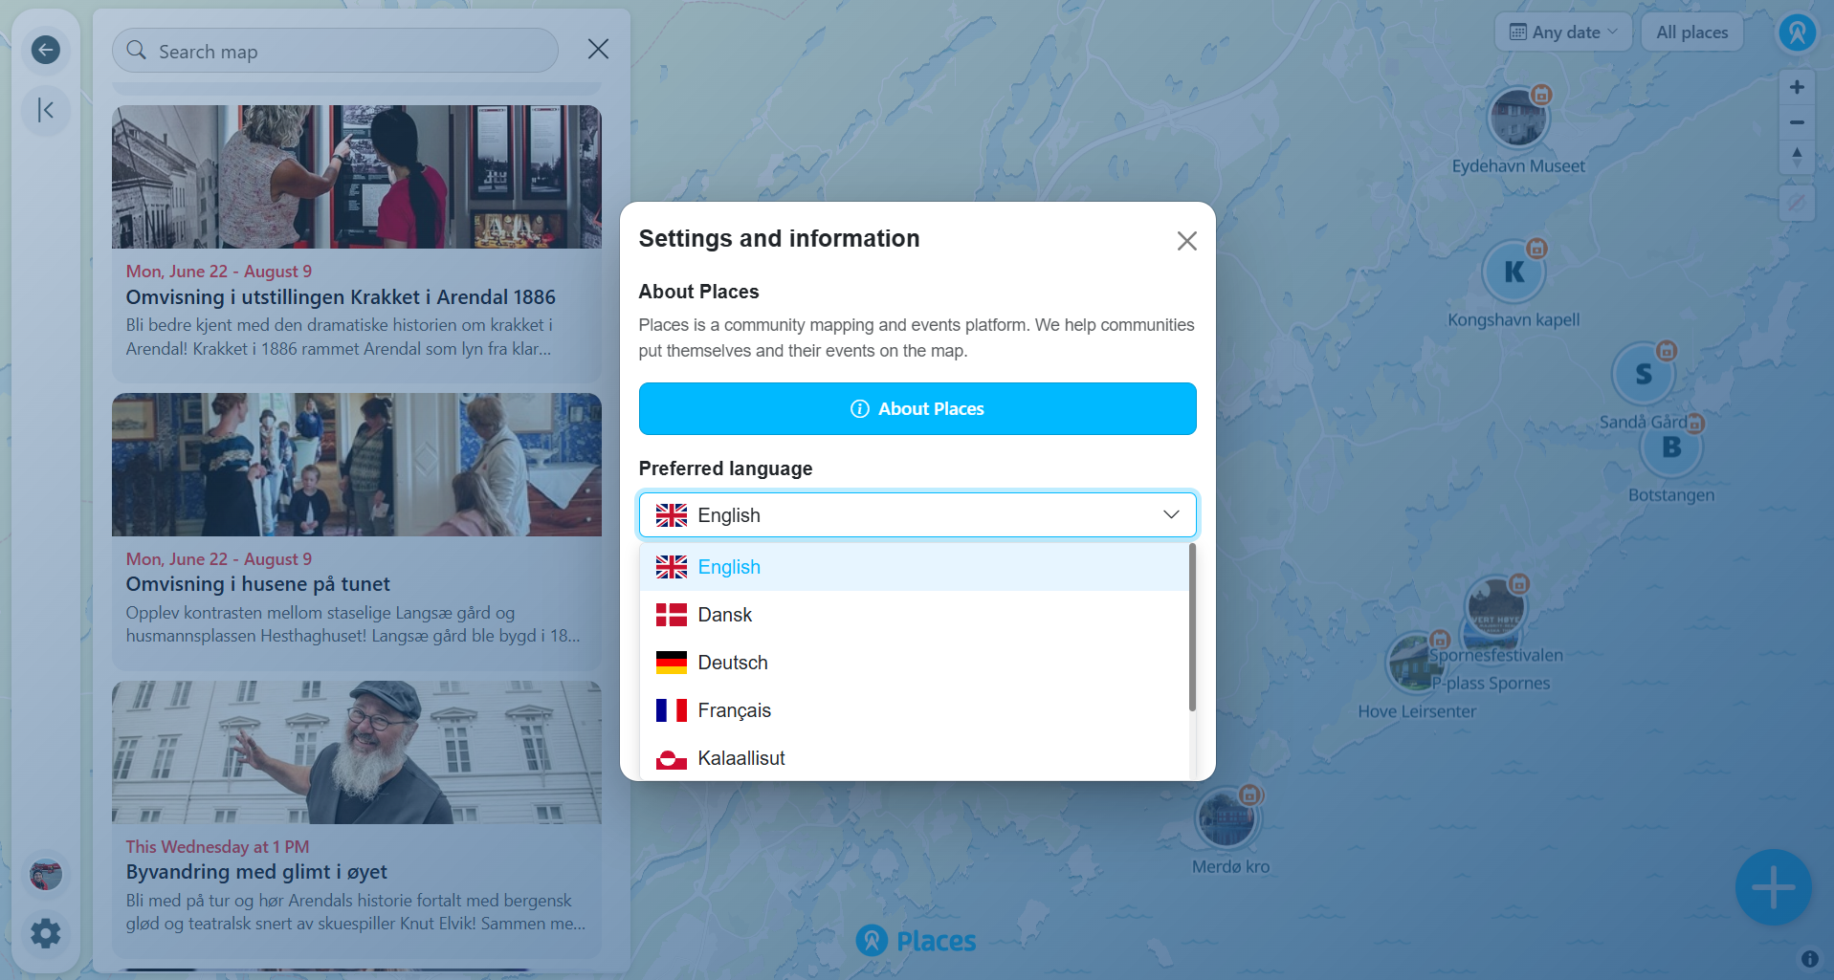Viewport: 1834px width, 980px height.
Task: Open event title Omvisning i husene på tunet
Action: (x=258, y=584)
